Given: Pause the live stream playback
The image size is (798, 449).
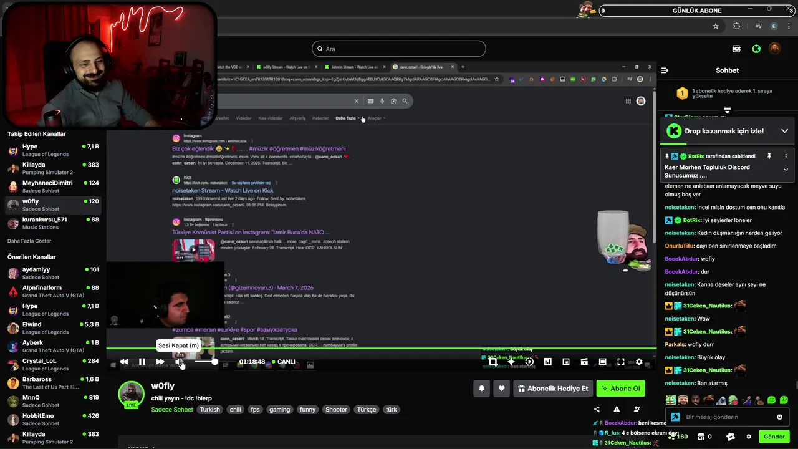Looking at the screenshot, I should (x=142, y=362).
